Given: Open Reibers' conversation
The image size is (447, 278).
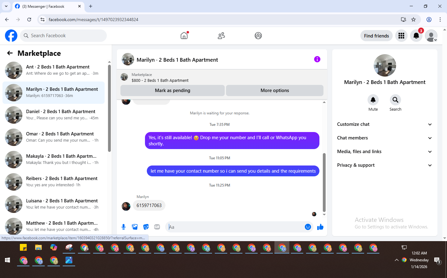Looking at the screenshot, I should click(53, 182).
